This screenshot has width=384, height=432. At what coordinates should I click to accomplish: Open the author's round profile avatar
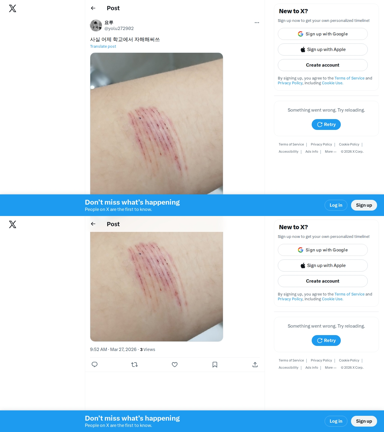(x=96, y=25)
